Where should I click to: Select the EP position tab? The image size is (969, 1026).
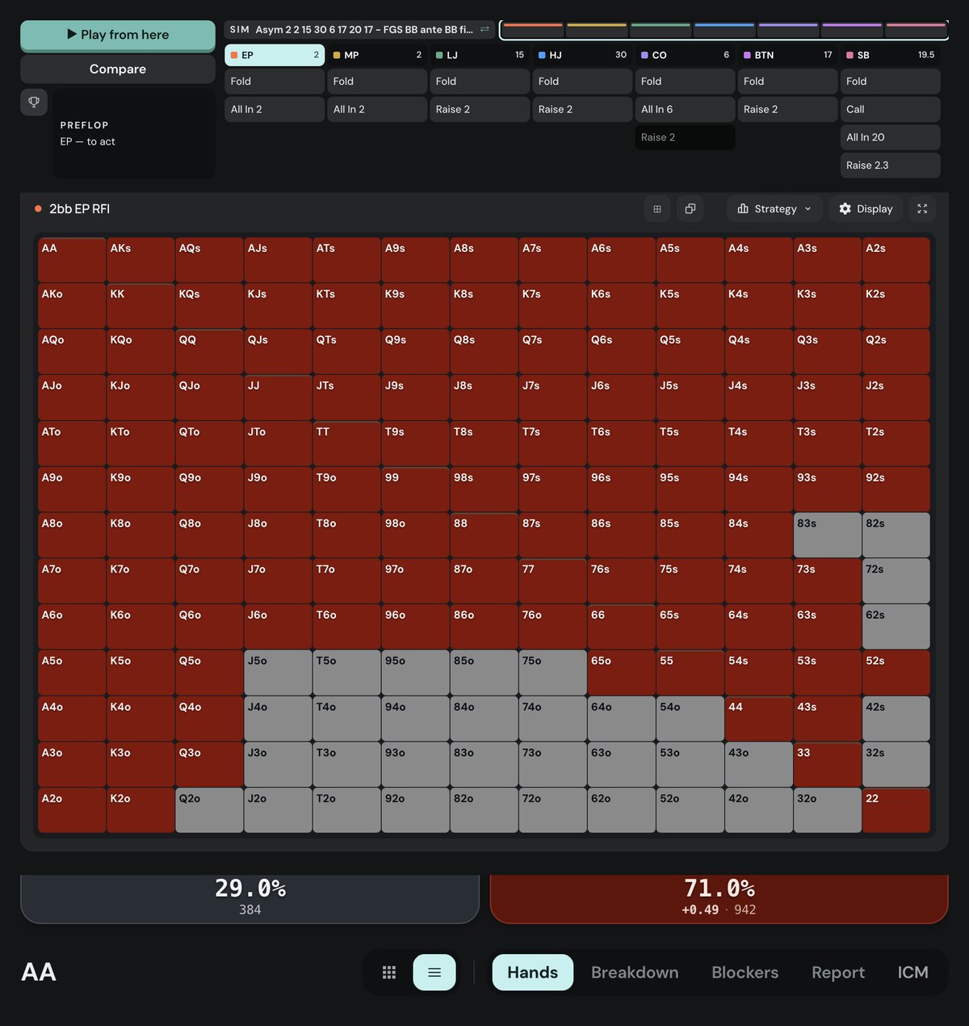(275, 55)
